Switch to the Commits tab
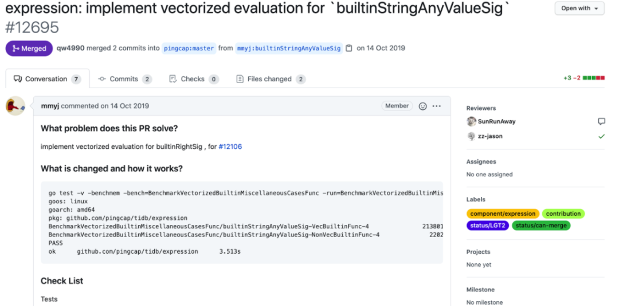The height and width of the screenshot is (308, 619). [x=124, y=79]
